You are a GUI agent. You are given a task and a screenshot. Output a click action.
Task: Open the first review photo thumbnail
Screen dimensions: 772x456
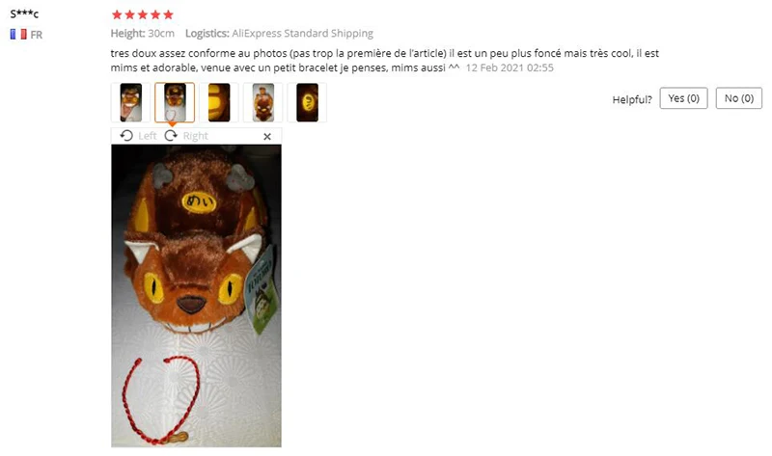tap(130, 102)
